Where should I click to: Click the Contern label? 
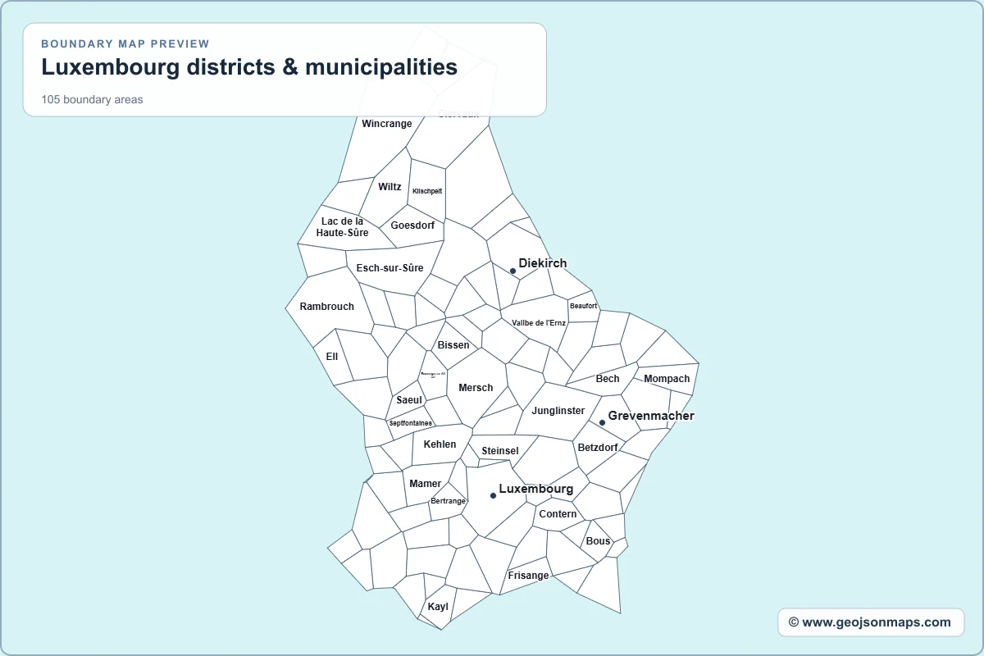[x=558, y=514]
